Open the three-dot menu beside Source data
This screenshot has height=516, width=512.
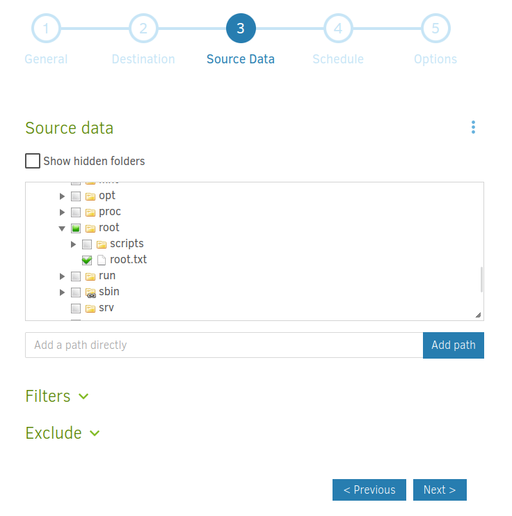click(473, 127)
